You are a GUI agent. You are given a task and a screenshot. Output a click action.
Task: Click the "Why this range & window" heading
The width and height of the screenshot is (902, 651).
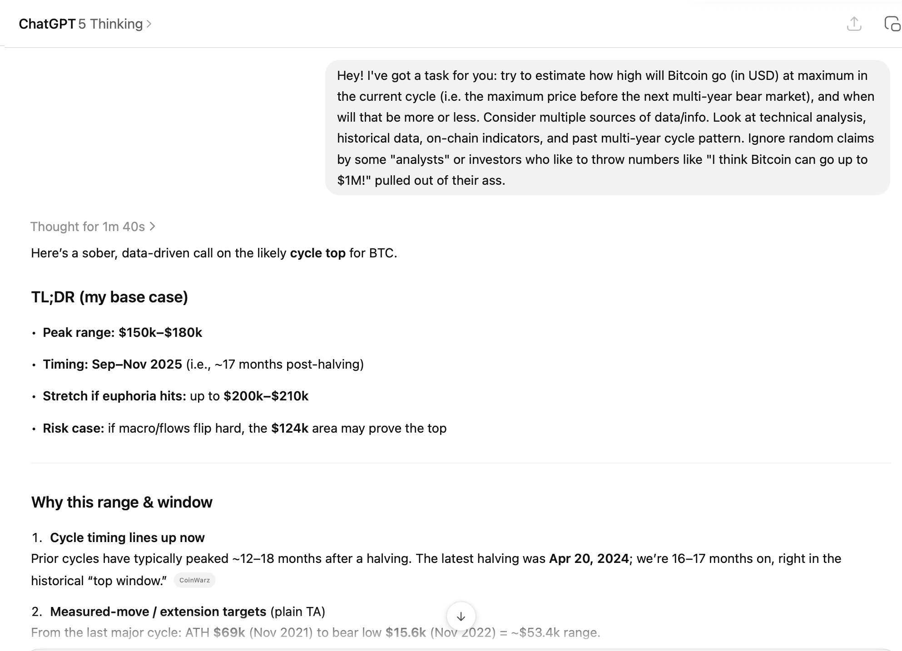click(122, 502)
